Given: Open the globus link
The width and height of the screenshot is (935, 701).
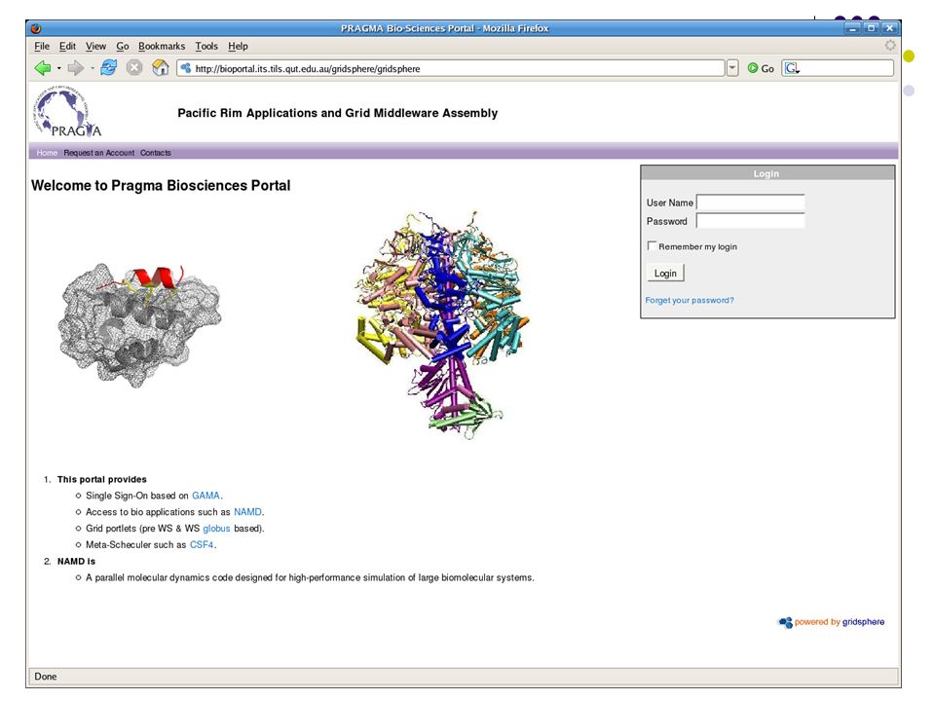Looking at the screenshot, I should (216, 528).
